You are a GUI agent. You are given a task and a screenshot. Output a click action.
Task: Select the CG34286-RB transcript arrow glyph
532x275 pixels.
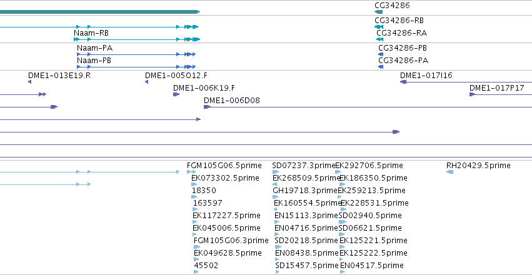379,27
